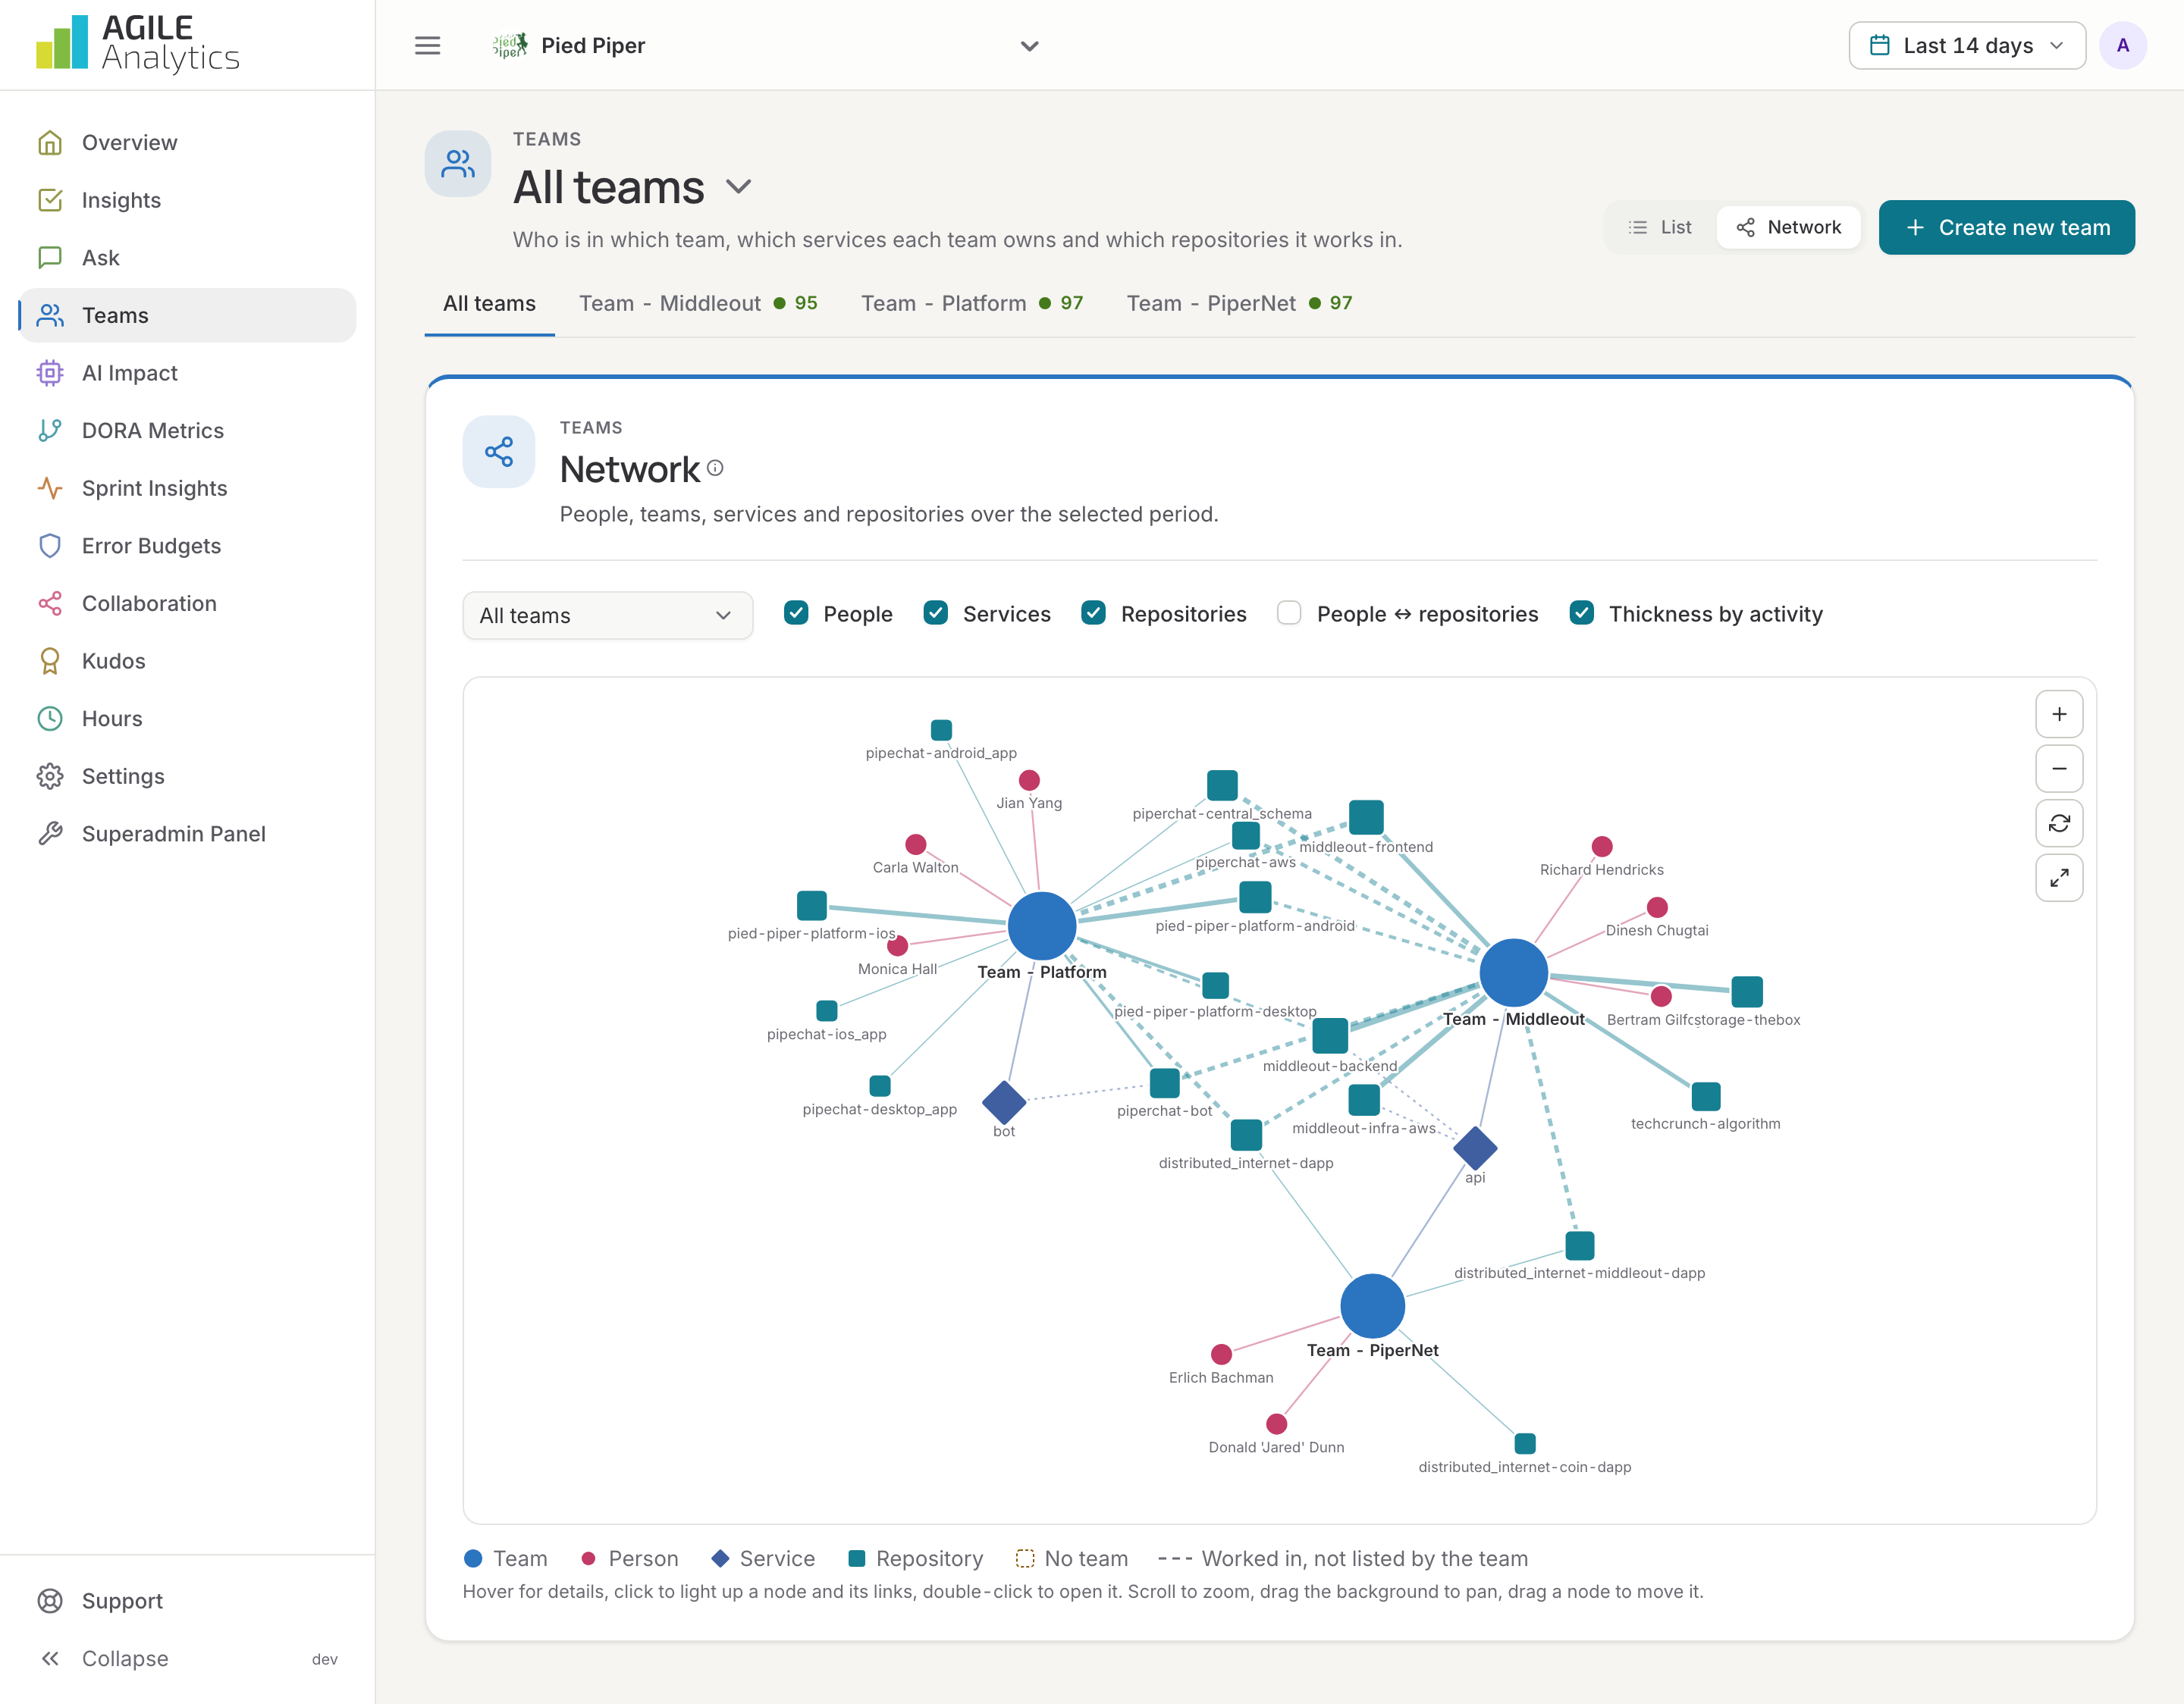
Task: Click Create new team button
Action: pos(2006,228)
